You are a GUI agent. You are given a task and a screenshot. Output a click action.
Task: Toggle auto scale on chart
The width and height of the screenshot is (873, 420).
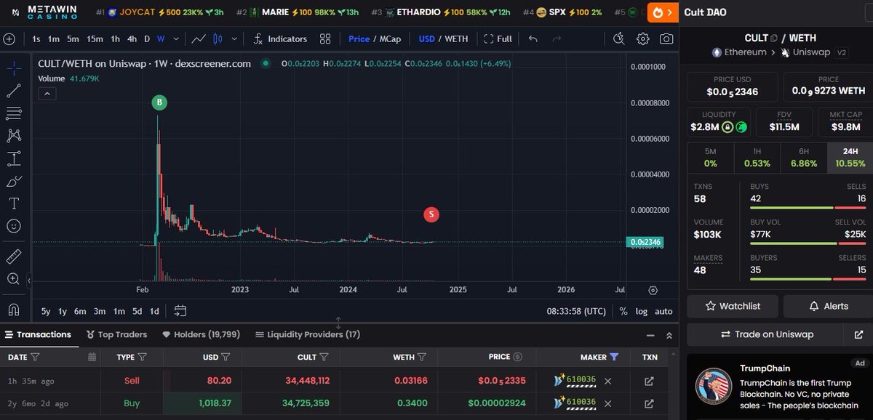[x=663, y=311]
